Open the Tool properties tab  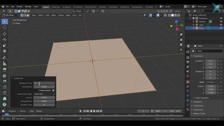point(188,52)
